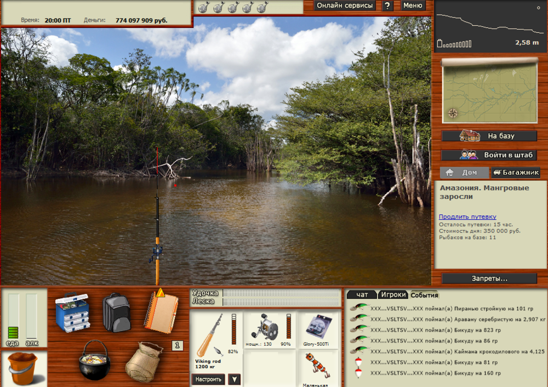Open the Онлайн сервисы menu

(x=345, y=5)
